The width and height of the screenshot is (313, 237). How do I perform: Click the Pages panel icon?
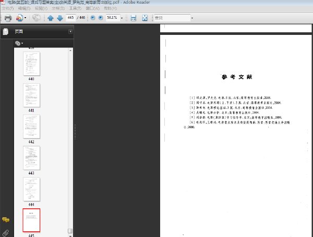click(6, 31)
